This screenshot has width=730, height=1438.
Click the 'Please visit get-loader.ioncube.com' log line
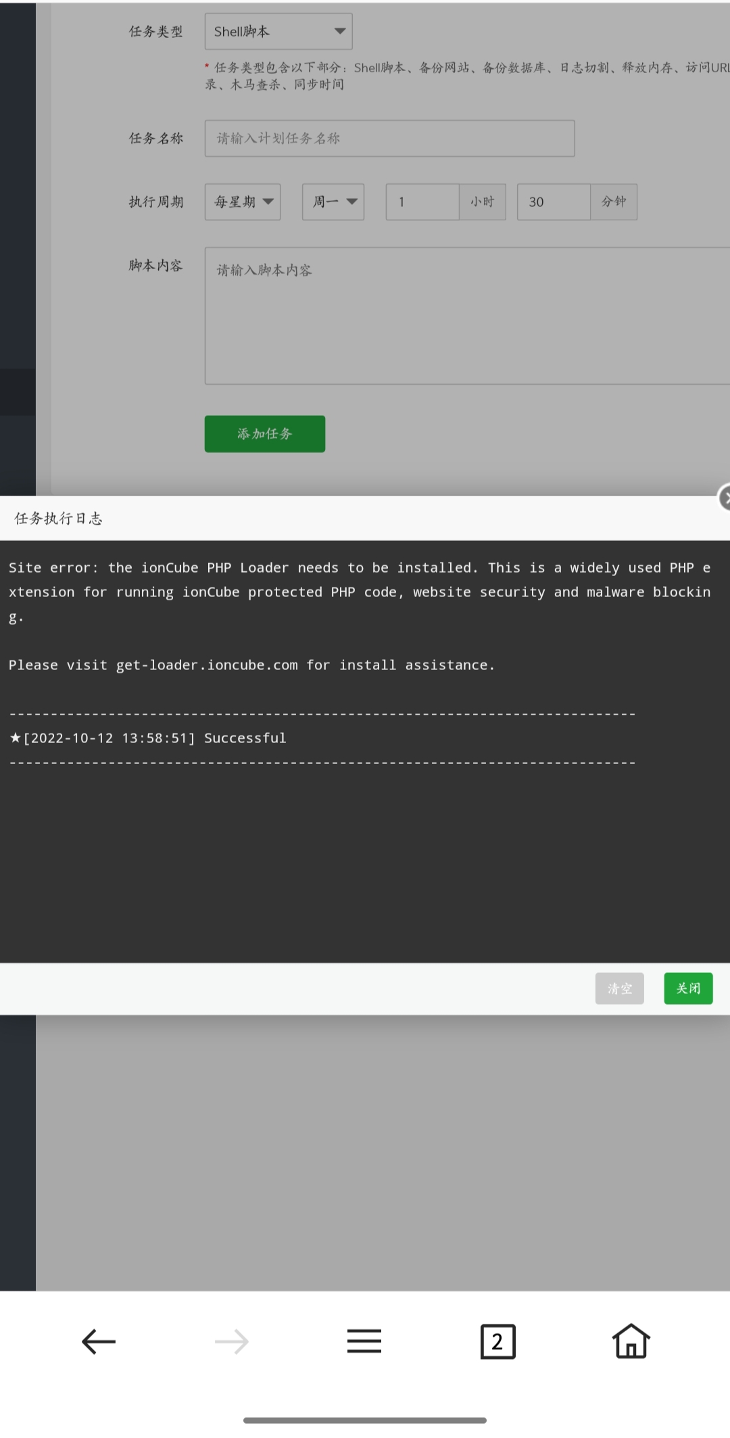pos(251,665)
